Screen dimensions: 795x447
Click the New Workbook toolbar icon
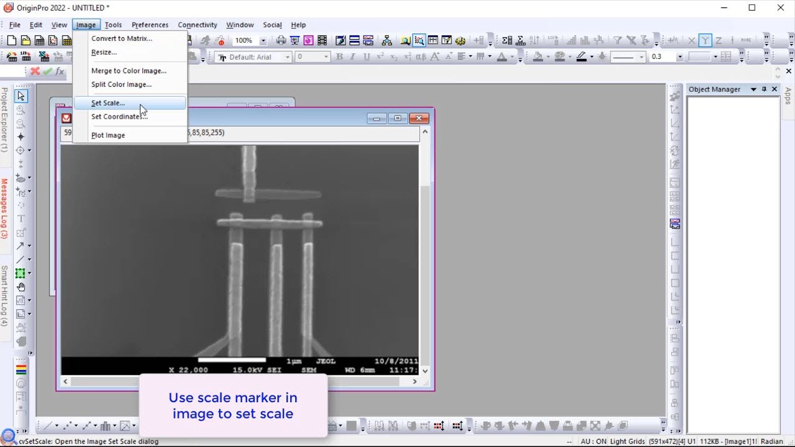pyautogui.click(x=39, y=40)
